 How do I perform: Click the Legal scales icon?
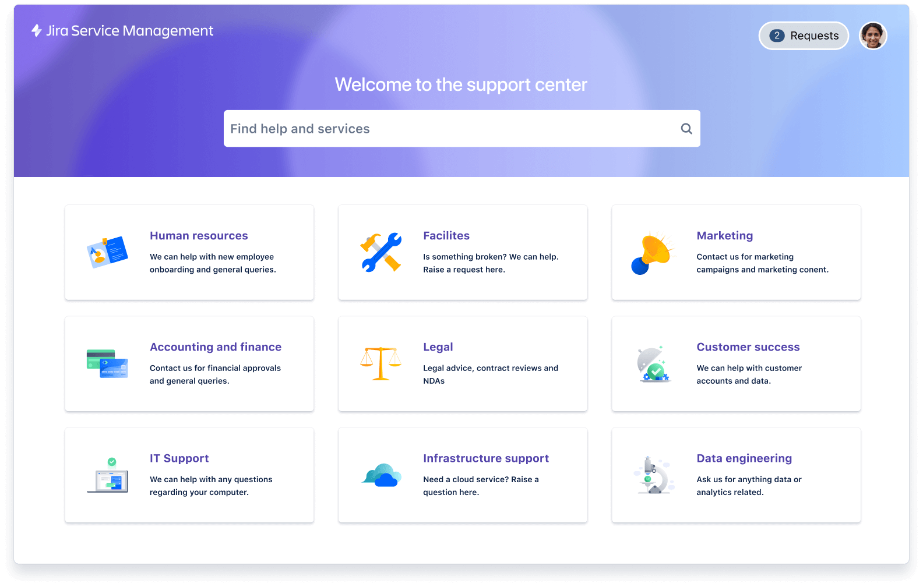[381, 363]
